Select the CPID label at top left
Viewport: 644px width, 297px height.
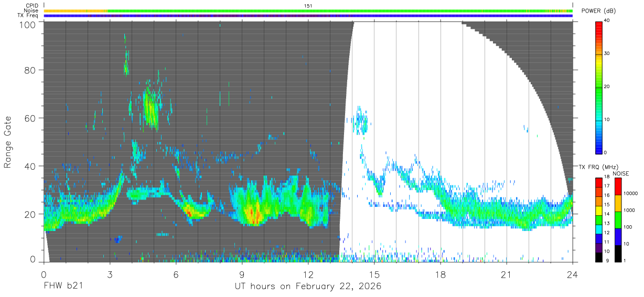tap(32, 6)
